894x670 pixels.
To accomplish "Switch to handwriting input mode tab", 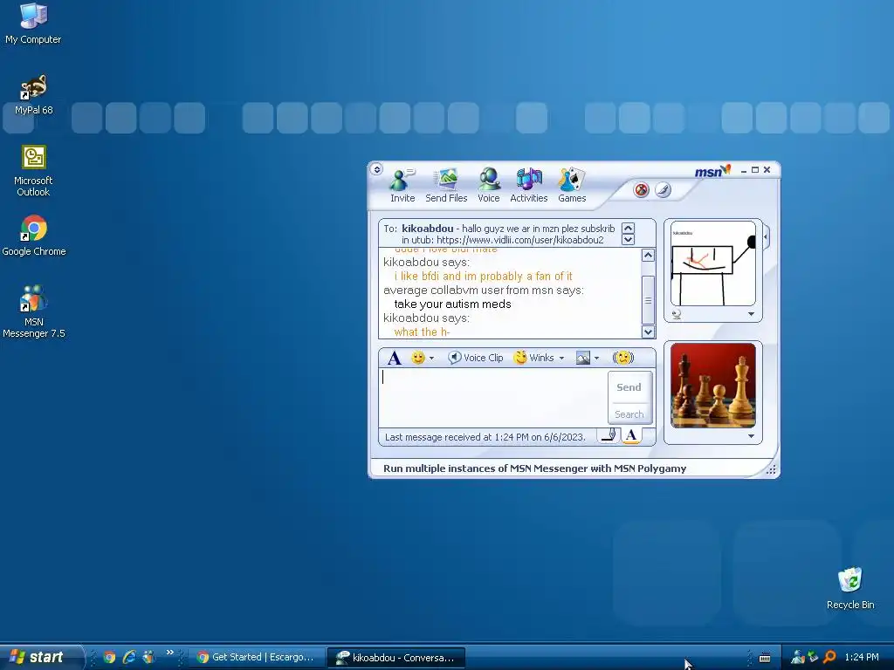I will click(609, 436).
